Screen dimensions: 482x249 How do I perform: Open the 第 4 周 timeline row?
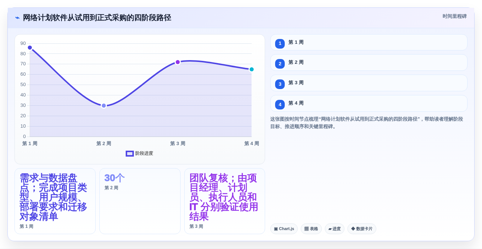[369, 103]
